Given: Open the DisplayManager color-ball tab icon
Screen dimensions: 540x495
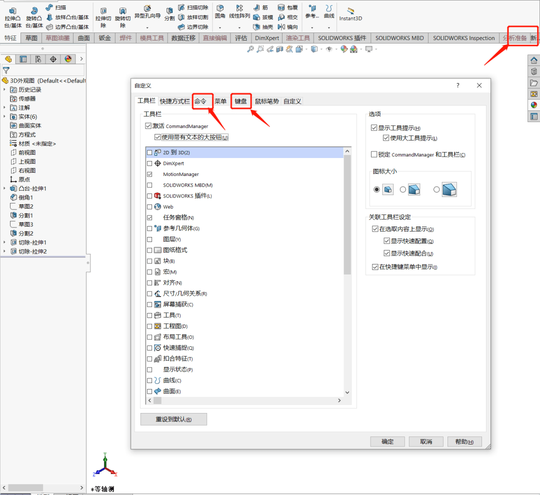Looking at the screenshot, I should 68,59.
